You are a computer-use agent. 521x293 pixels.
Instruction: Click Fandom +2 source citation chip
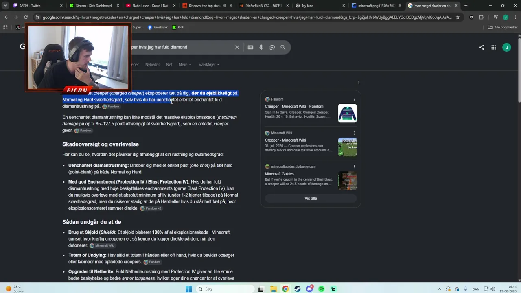[151, 208]
